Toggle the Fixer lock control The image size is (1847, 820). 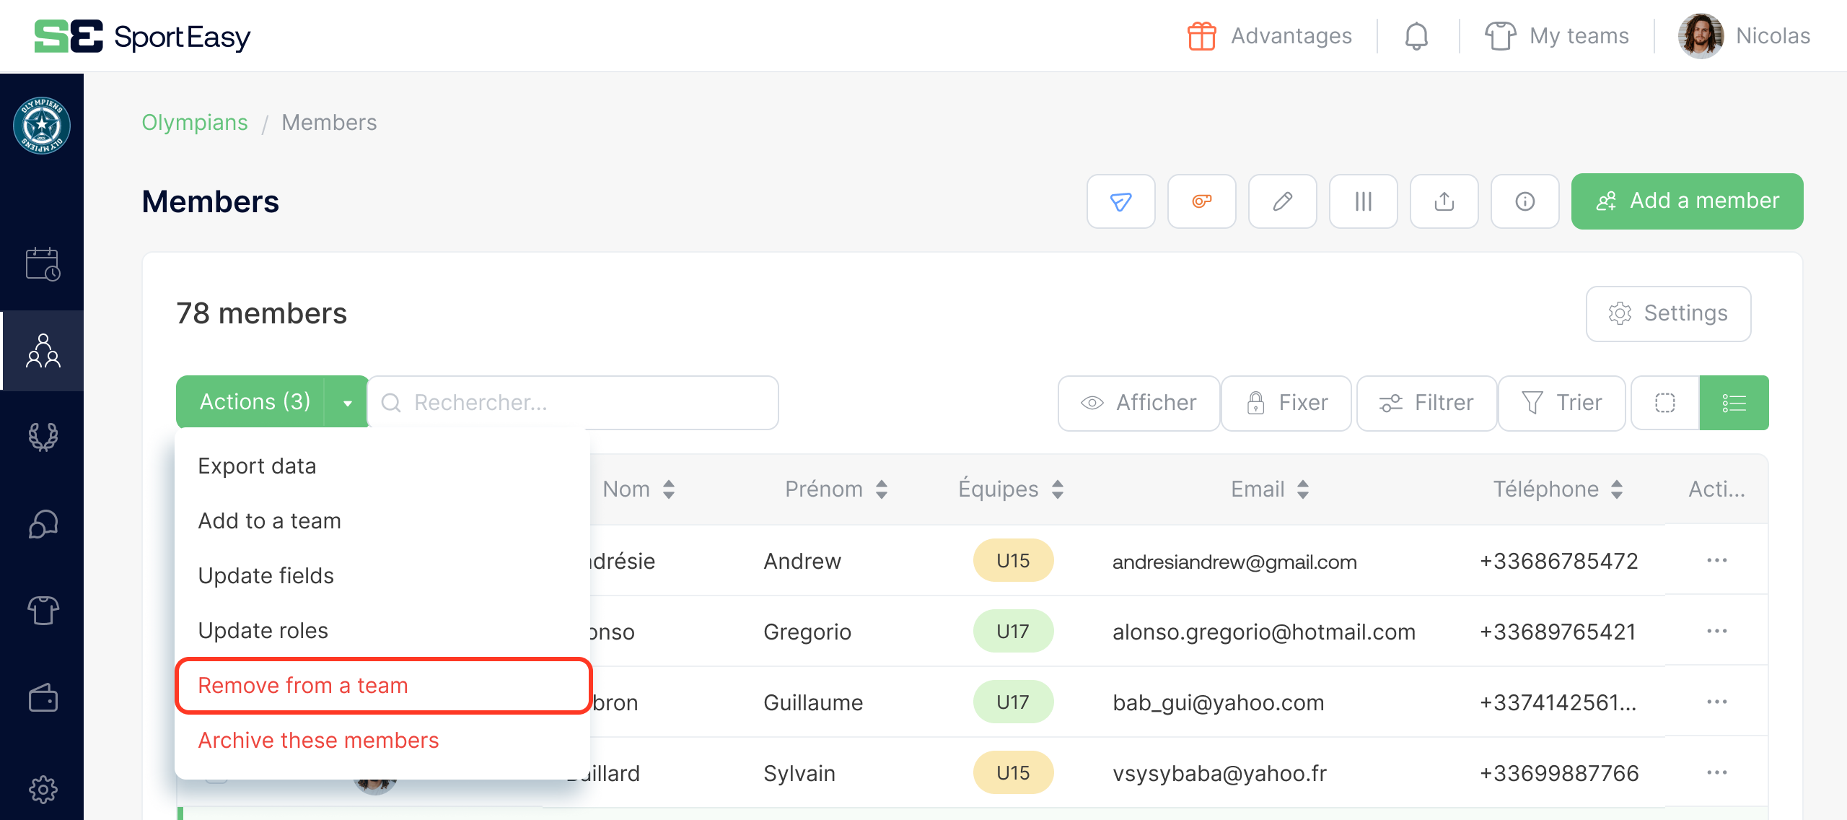click(1286, 402)
